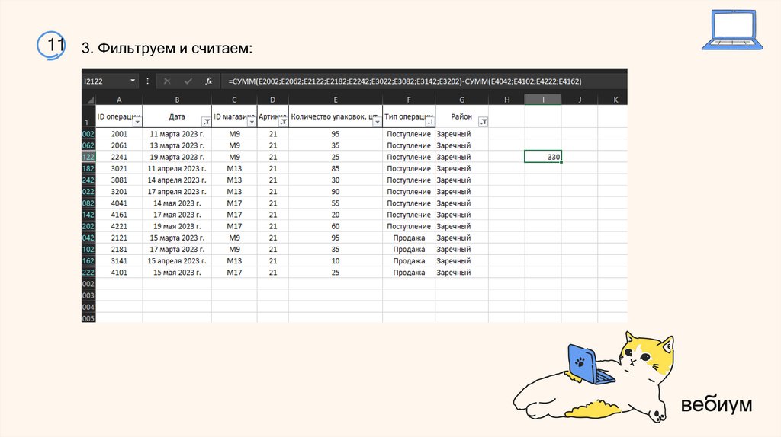Click the laptop icon in top-right corner
The height and width of the screenshot is (437, 781).
coord(728,30)
